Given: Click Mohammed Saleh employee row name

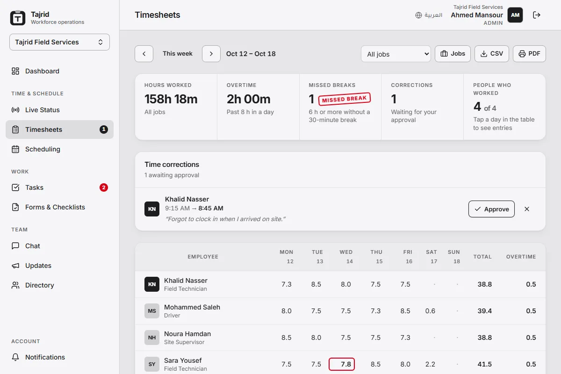Looking at the screenshot, I should [x=192, y=307].
